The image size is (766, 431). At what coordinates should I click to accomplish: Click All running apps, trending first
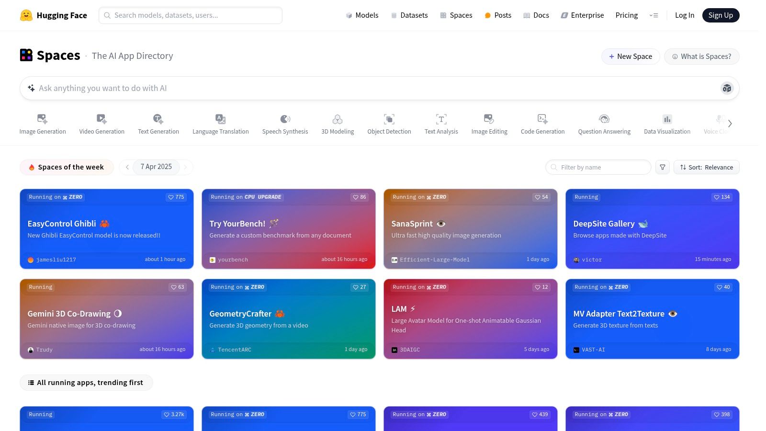[x=86, y=383]
